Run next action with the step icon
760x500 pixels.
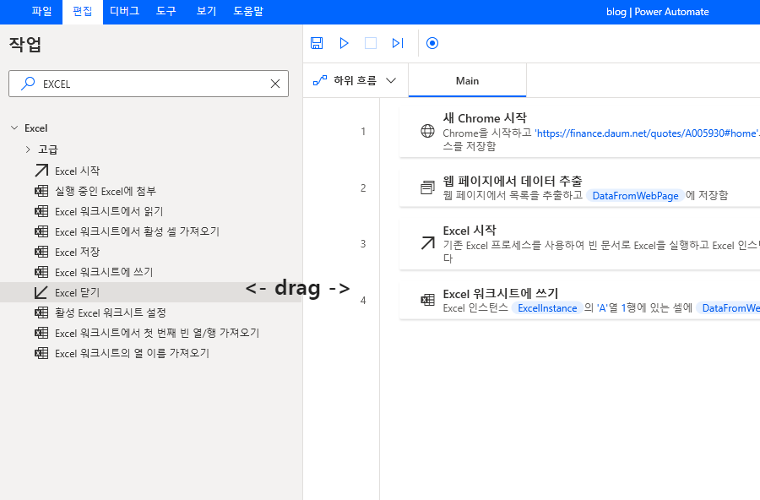398,43
